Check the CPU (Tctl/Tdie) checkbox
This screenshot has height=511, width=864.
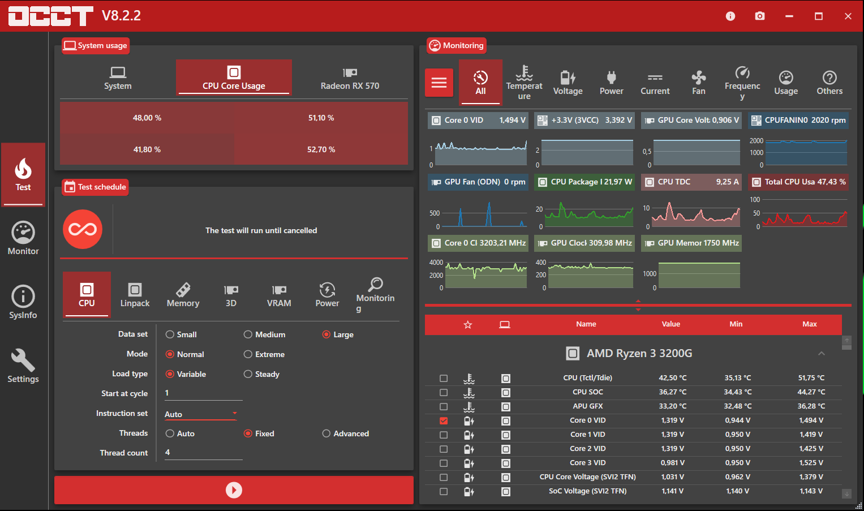pyautogui.click(x=444, y=378)
